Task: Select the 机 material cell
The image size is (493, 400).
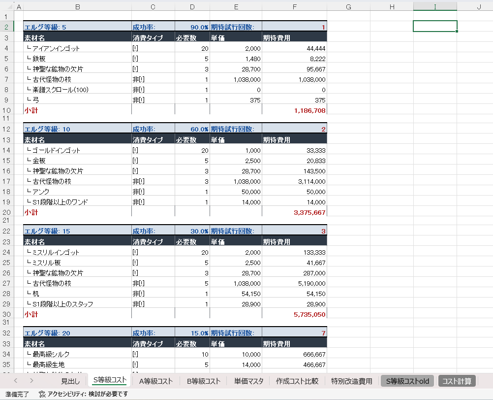Action: coord(77,294)
